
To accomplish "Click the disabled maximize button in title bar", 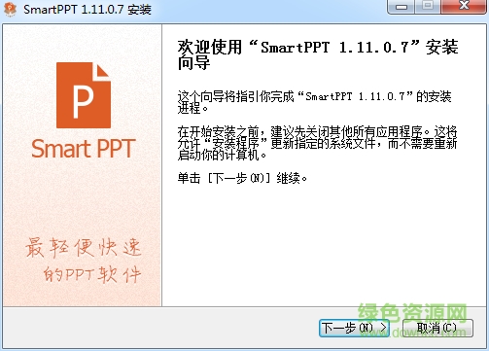I will (x=428, y=6).
